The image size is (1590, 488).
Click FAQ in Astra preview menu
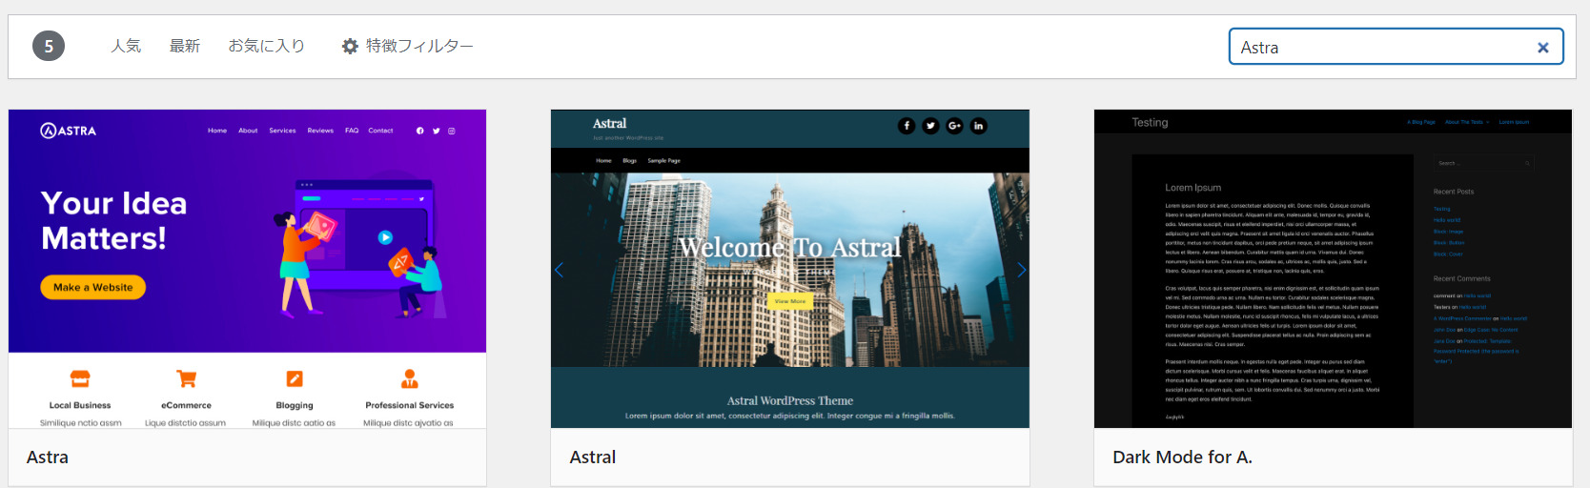pyautogui.click(x=352, y=131)
